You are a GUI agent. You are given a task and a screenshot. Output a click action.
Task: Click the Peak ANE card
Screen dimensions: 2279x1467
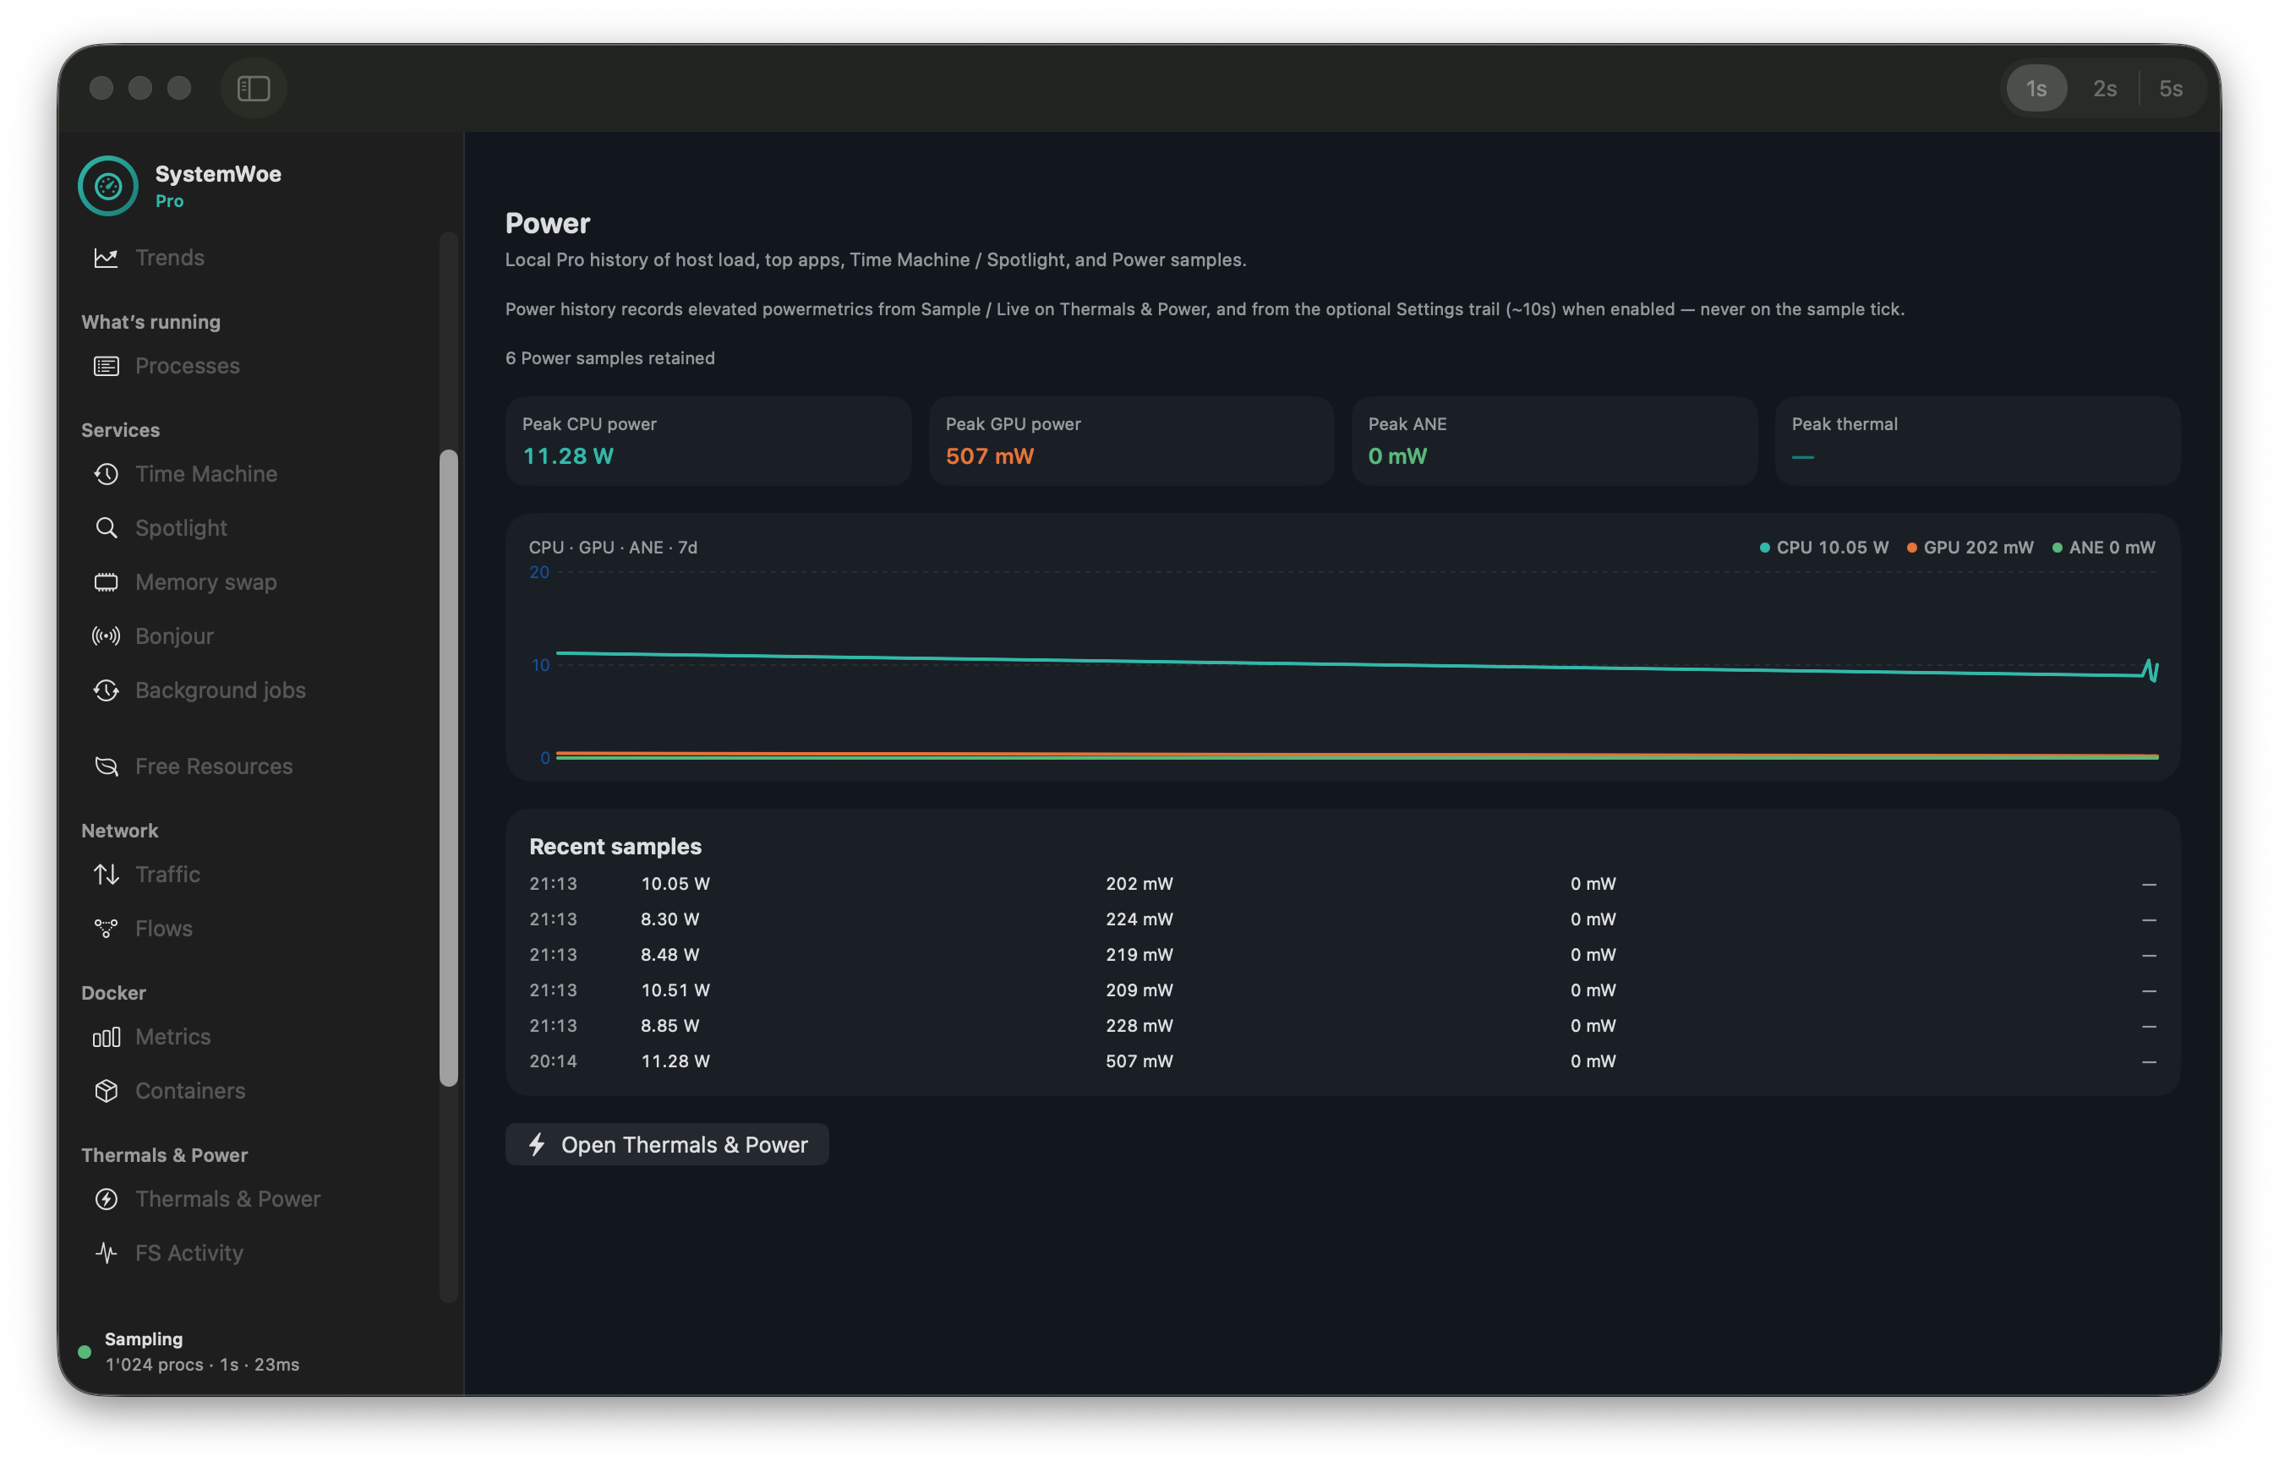(x=1554, y=442)
